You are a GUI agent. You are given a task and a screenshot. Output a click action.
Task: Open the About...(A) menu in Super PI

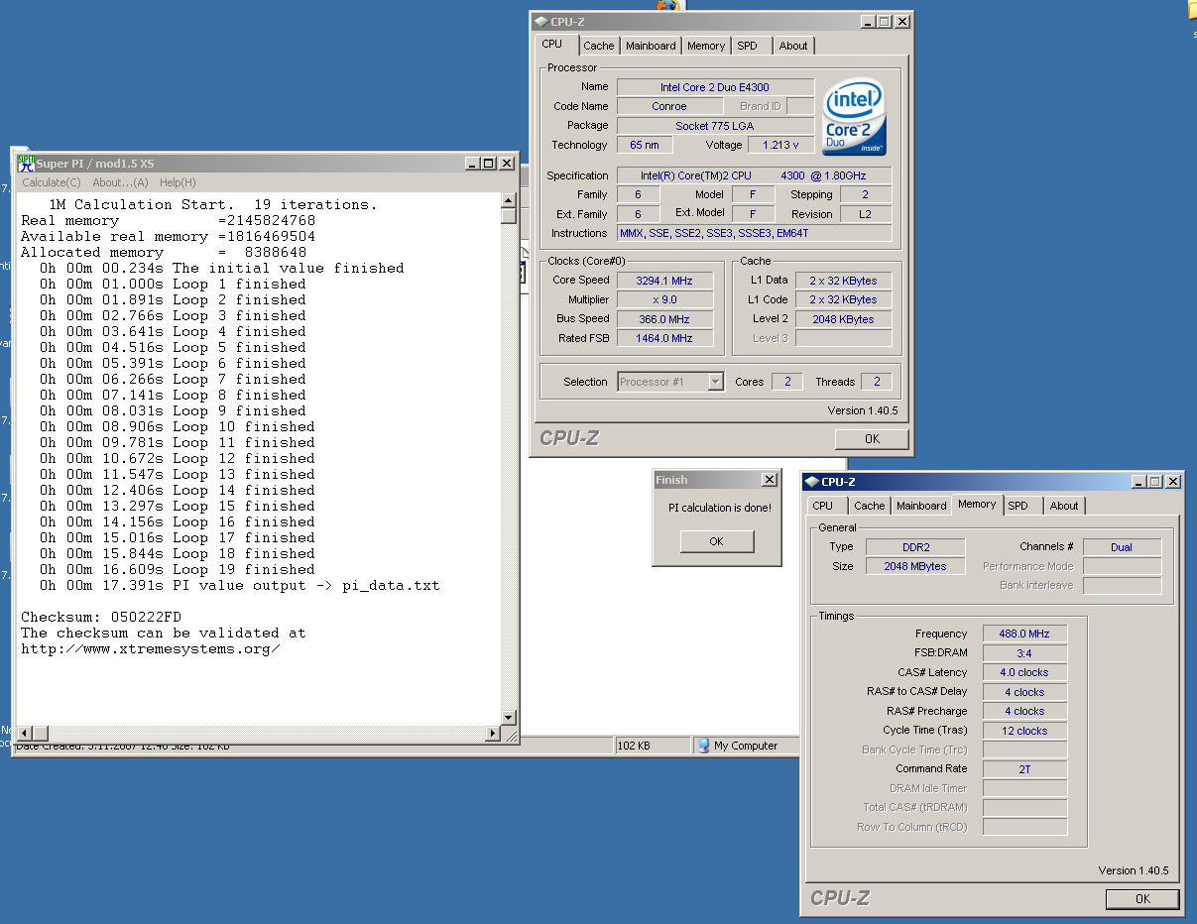120,182
